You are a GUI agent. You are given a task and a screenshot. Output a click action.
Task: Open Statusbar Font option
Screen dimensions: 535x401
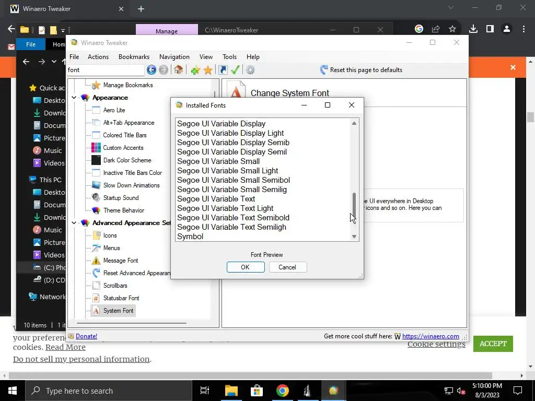coord(121,298)
